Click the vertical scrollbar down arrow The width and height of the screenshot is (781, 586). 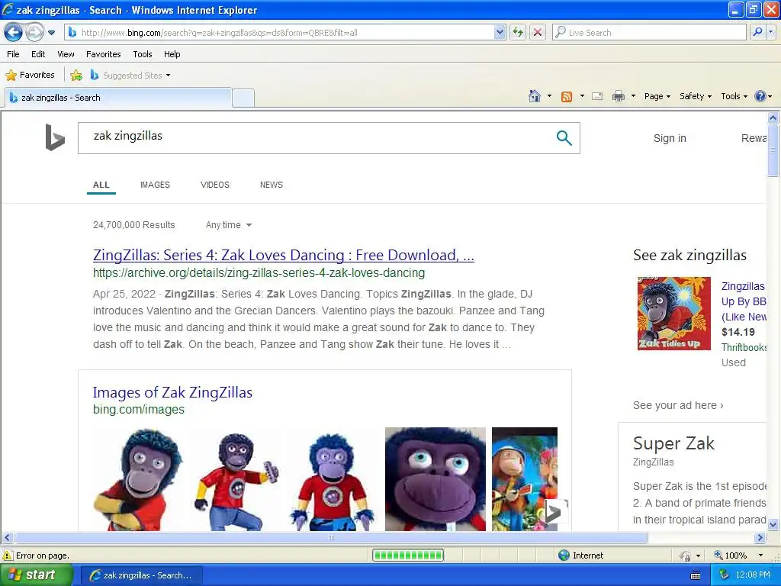pos(773,524)
